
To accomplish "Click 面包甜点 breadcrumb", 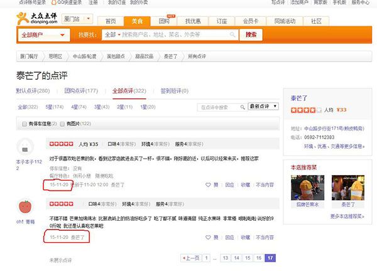I will (116, 56).
